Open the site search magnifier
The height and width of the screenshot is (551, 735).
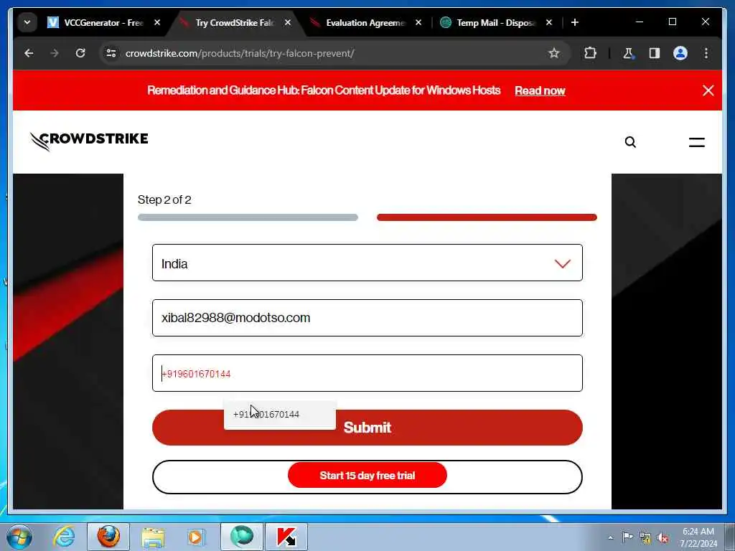click(x=630, y=142)
